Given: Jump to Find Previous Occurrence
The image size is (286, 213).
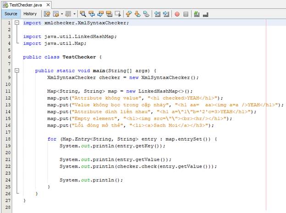Looking at the screenshot, I should click(x=92, y=14).
